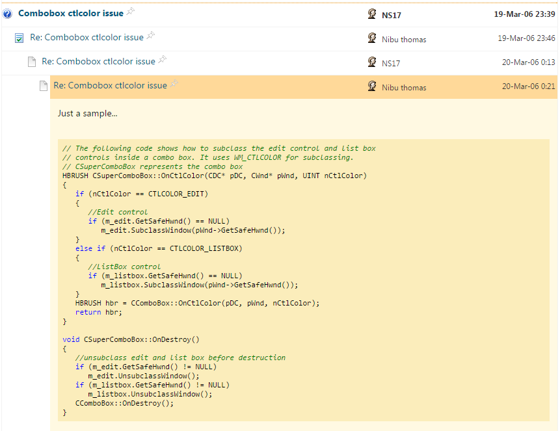Open Nibu thomas profile on highlighted reply

(x=404, y=88)
